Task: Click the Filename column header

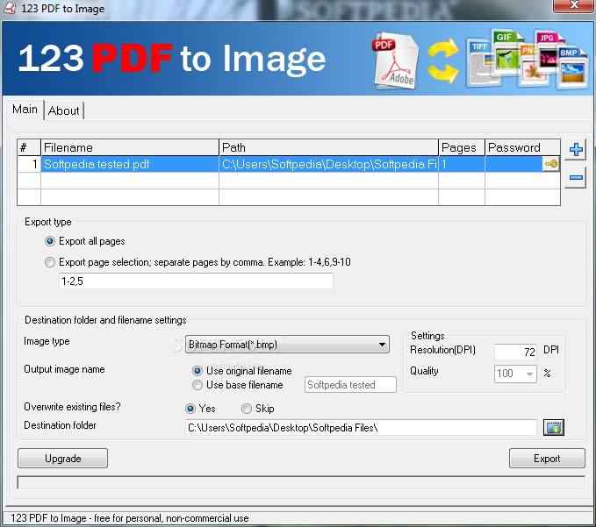Action: click(130, 147)
